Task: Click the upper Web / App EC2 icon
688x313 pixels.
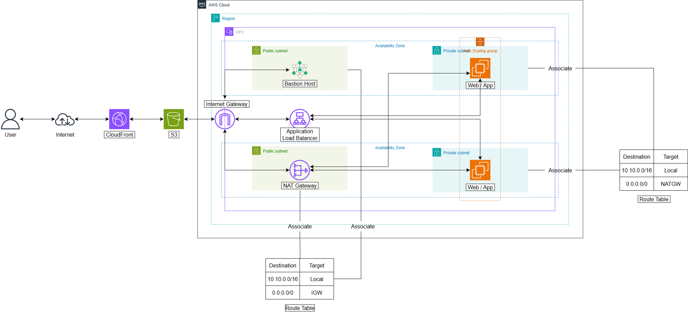Action: tap(480, 68)
